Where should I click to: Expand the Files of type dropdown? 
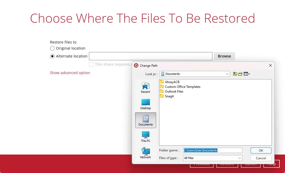click(240, 158)
